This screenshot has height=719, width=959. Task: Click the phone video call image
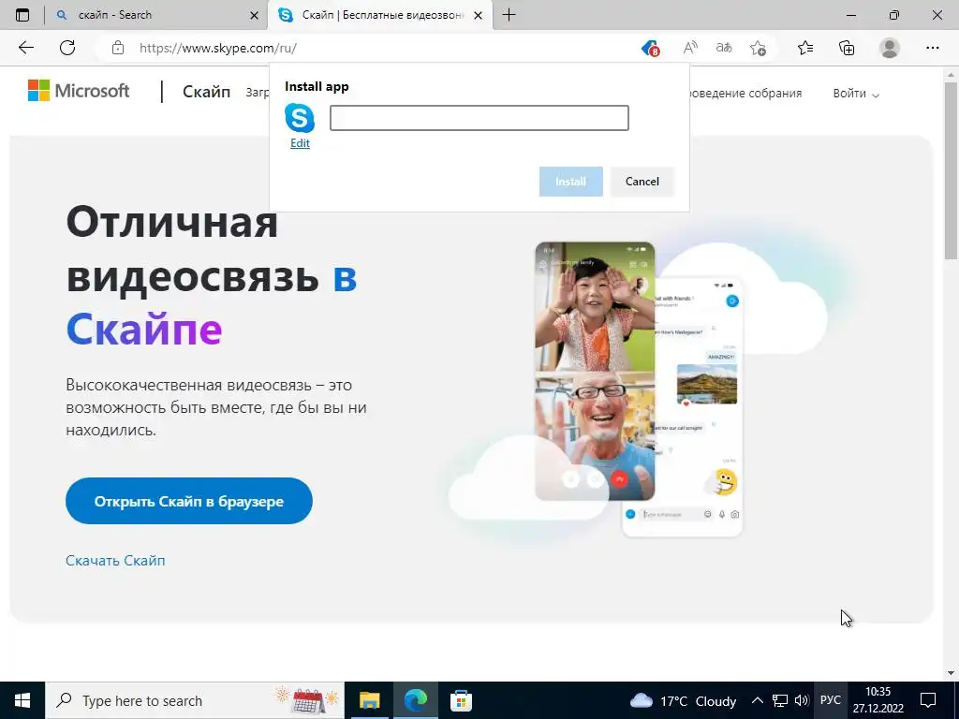coord(595,371)
